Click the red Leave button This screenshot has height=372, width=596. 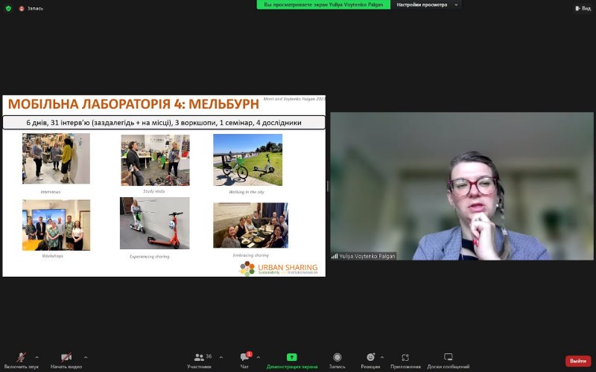click(577, 361)
